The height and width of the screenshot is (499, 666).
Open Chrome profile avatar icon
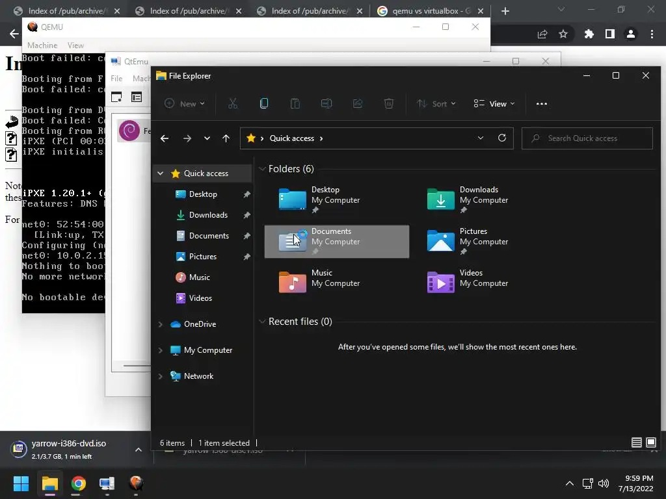point(631,34)
